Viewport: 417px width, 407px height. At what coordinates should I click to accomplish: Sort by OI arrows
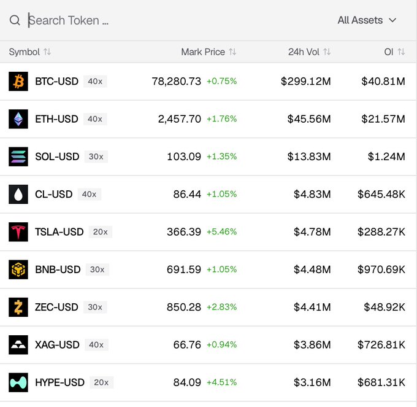point(401,52)
